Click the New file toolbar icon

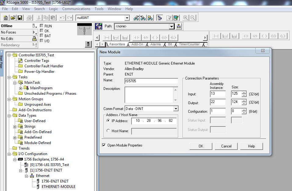click(x=6, y=18)
